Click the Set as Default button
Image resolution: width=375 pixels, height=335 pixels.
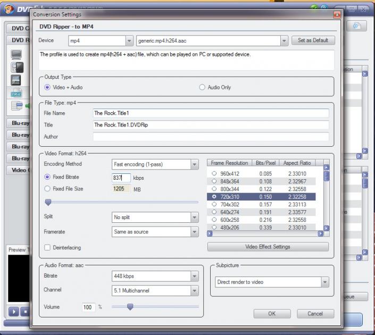[x=314, y=40]
